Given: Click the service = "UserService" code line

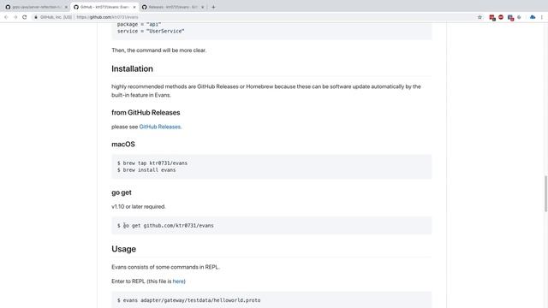Looking at the screenshot, I should pos(151,31).
